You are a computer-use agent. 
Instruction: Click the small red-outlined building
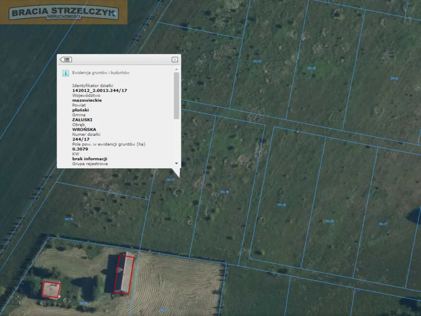pos(51,289)
